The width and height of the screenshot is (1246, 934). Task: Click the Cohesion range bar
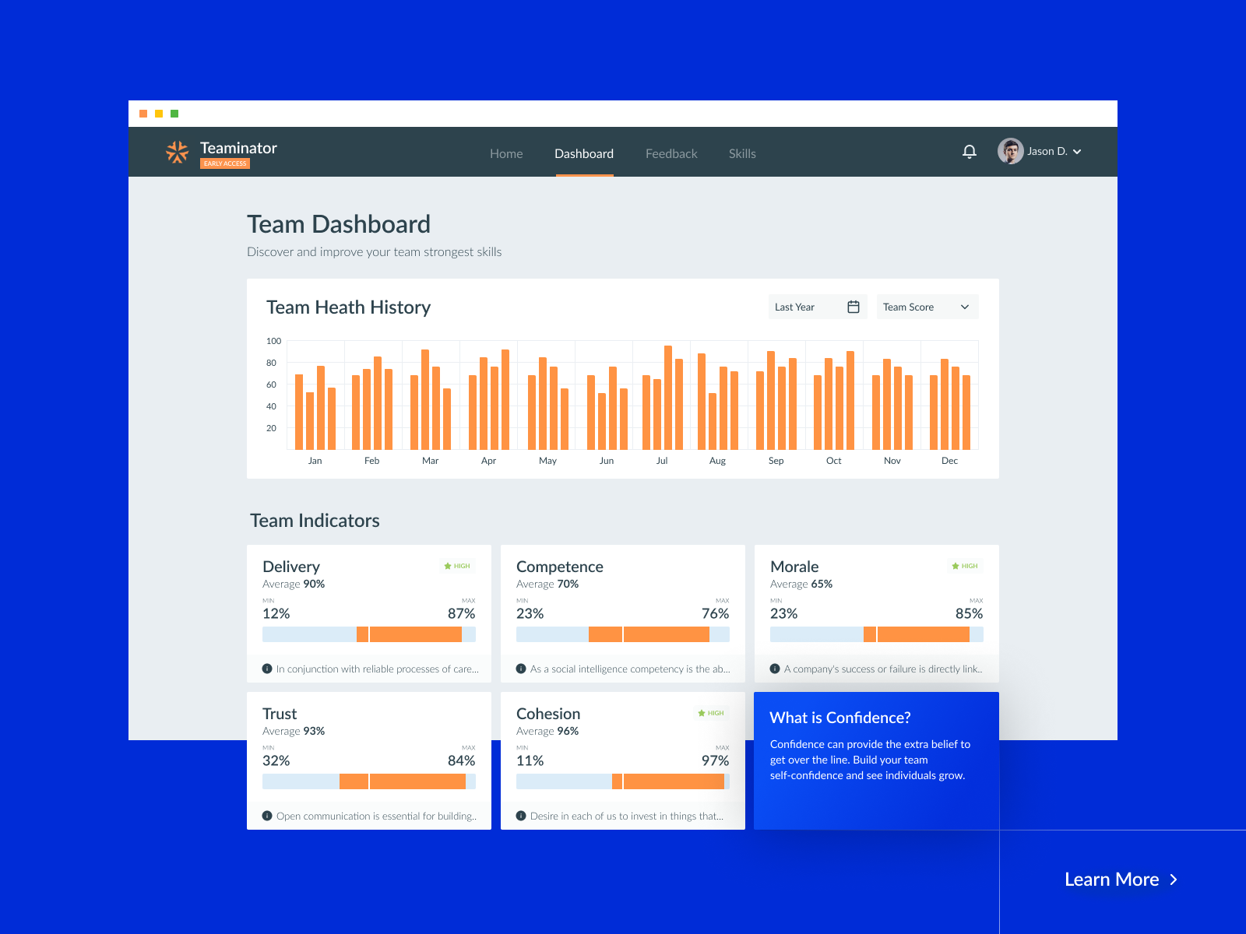622,781
